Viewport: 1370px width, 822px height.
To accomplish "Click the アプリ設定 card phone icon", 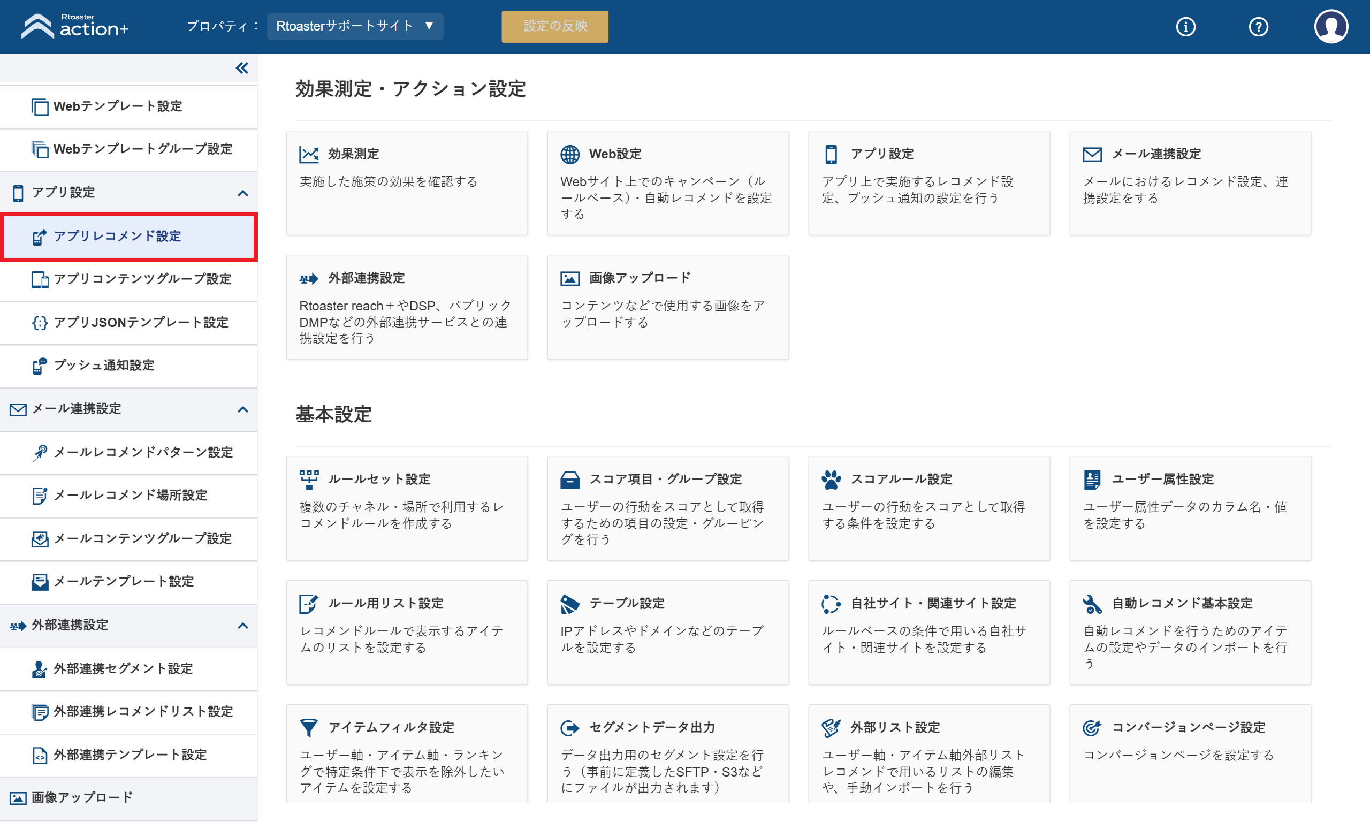I will coord(831,155).
